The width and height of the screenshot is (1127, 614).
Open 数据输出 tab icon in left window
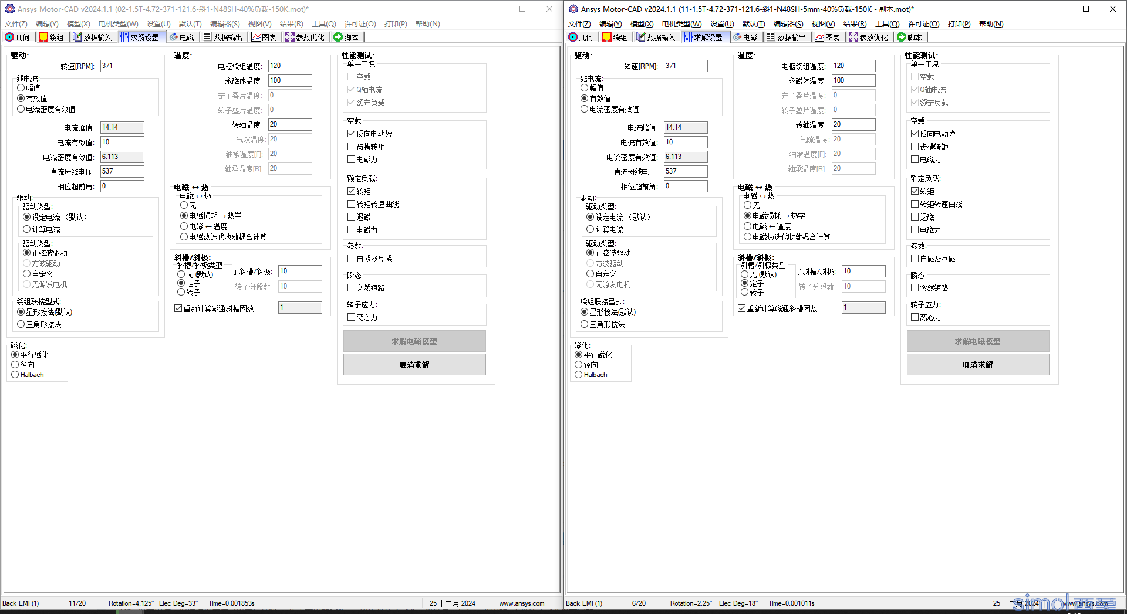coord(207,37)
